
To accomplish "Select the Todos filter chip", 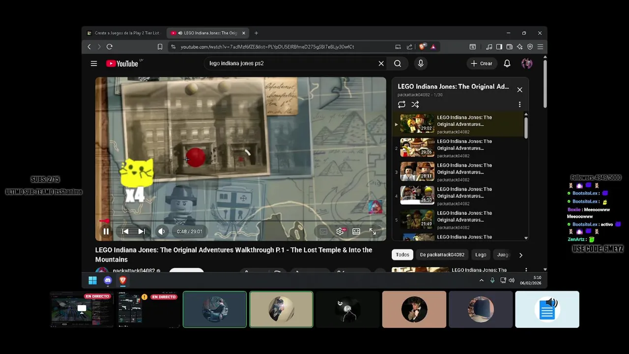I will [402, 255].
